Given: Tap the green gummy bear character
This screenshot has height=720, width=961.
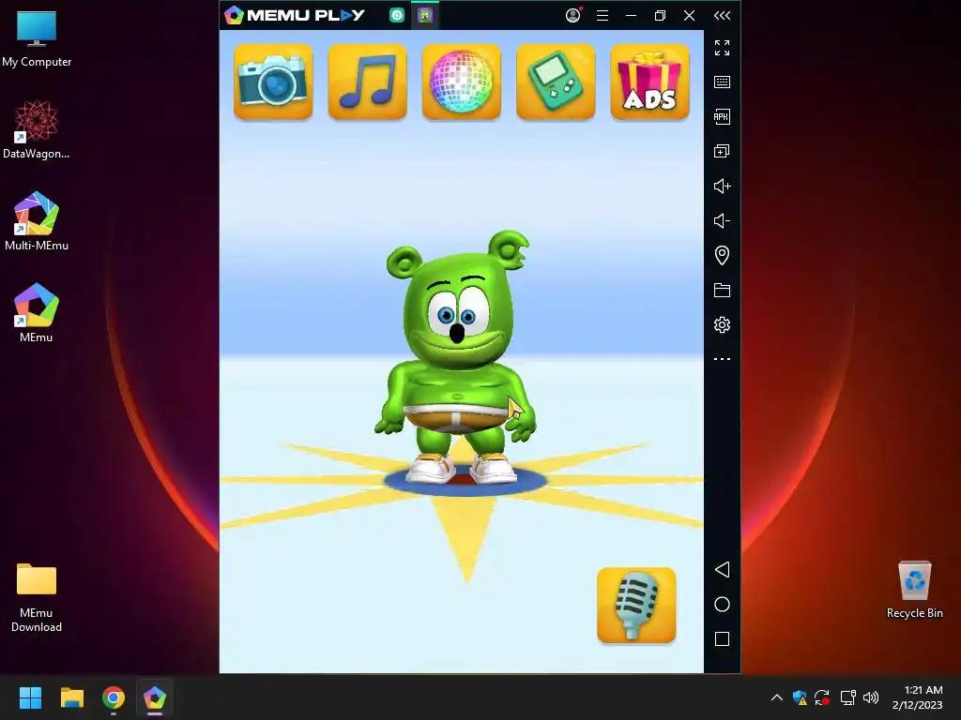Looking at the screenshot, I should [457, 357].
